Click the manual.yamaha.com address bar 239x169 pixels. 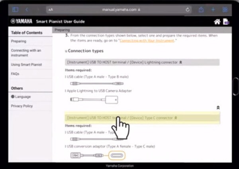pyautogui.click(x=119, y=10)
